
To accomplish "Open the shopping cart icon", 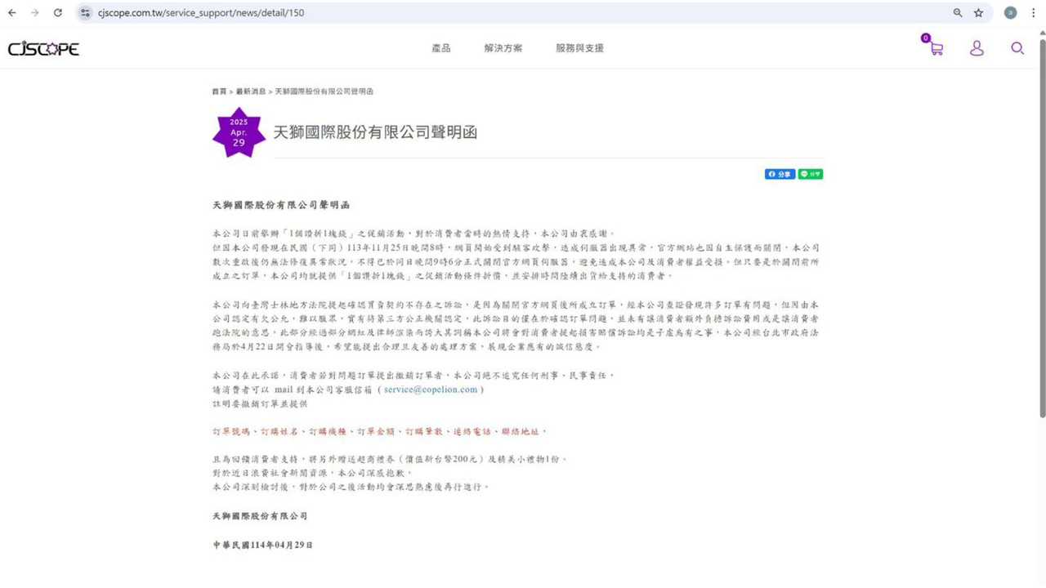I will point(936,48).
